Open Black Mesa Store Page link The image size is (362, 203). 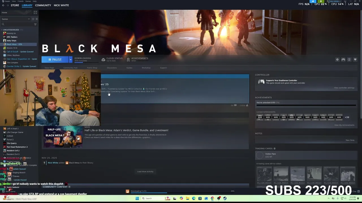(x=49, y=68)
